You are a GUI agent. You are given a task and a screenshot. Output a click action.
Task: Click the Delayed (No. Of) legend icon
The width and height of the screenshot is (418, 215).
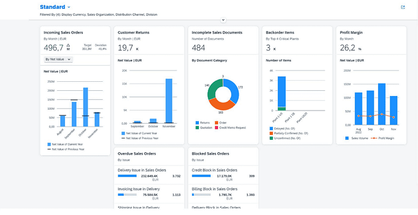271,128
